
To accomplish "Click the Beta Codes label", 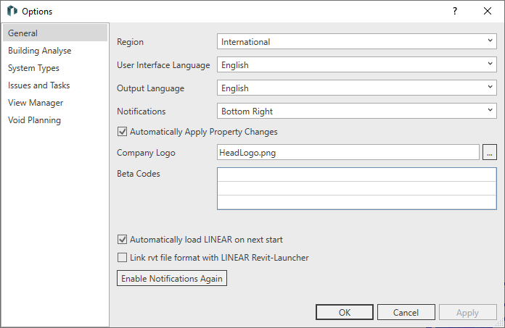I will pos(139,174).
